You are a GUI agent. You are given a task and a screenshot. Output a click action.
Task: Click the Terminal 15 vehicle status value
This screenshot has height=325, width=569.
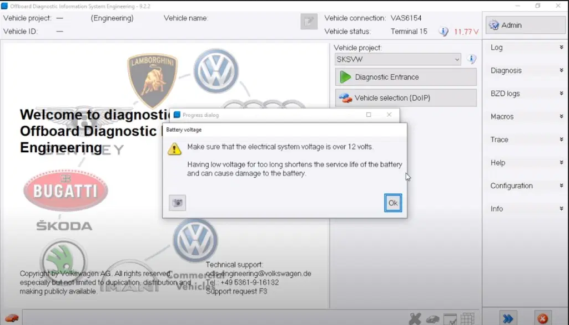click(409, 32)
